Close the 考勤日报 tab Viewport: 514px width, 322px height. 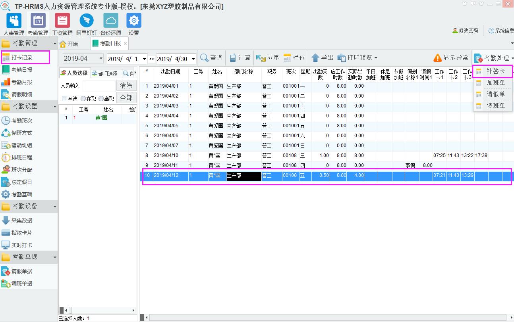tap(126, 44)
